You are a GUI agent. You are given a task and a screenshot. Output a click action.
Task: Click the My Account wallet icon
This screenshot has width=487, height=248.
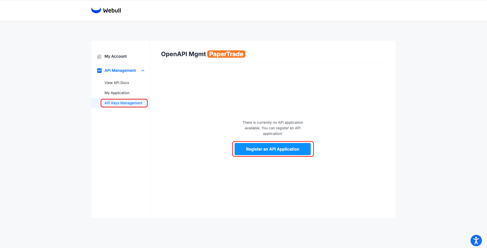(99, 56)
